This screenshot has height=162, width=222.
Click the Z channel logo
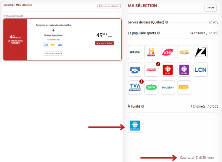point(201,52)
